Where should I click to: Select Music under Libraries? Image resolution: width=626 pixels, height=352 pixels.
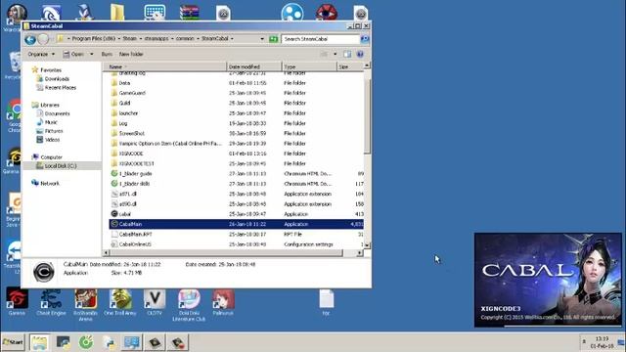coord(50,122)
